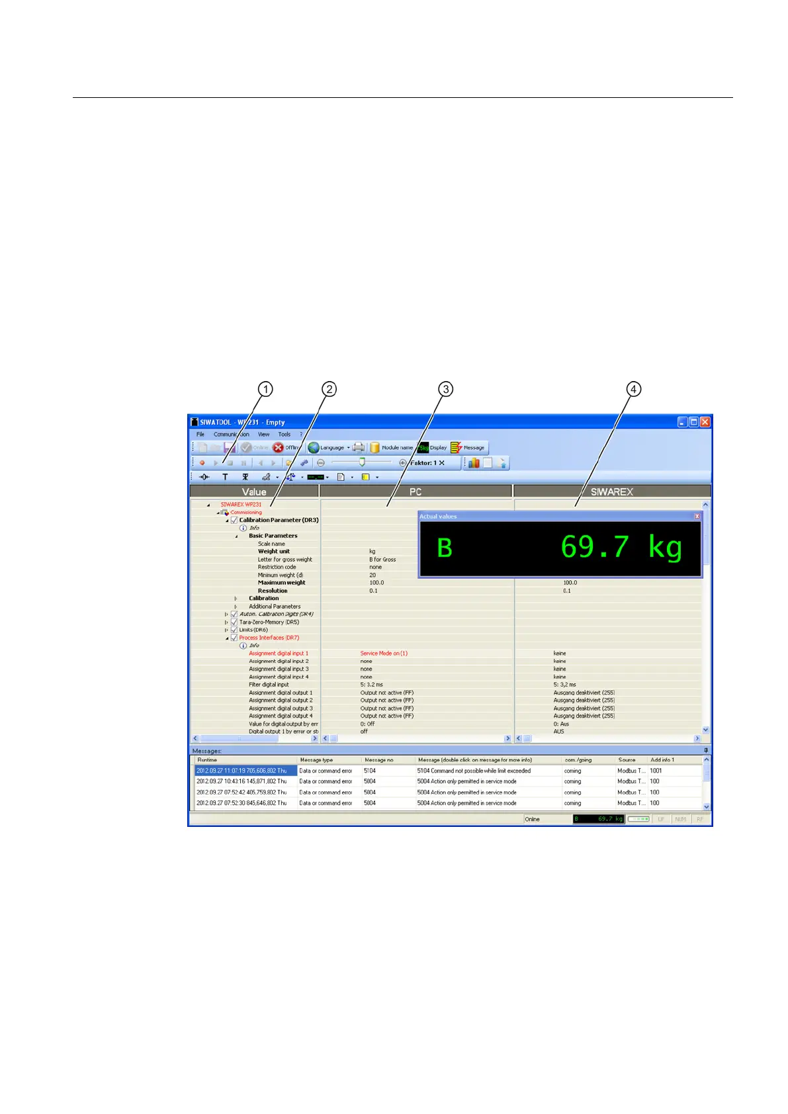Click the Online checkmark button

(255, 448)
